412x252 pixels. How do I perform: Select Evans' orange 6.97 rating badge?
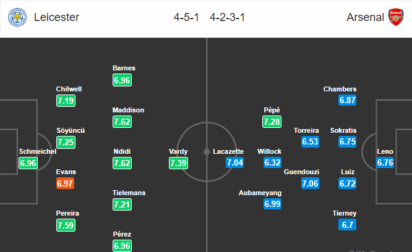(65, 183)
